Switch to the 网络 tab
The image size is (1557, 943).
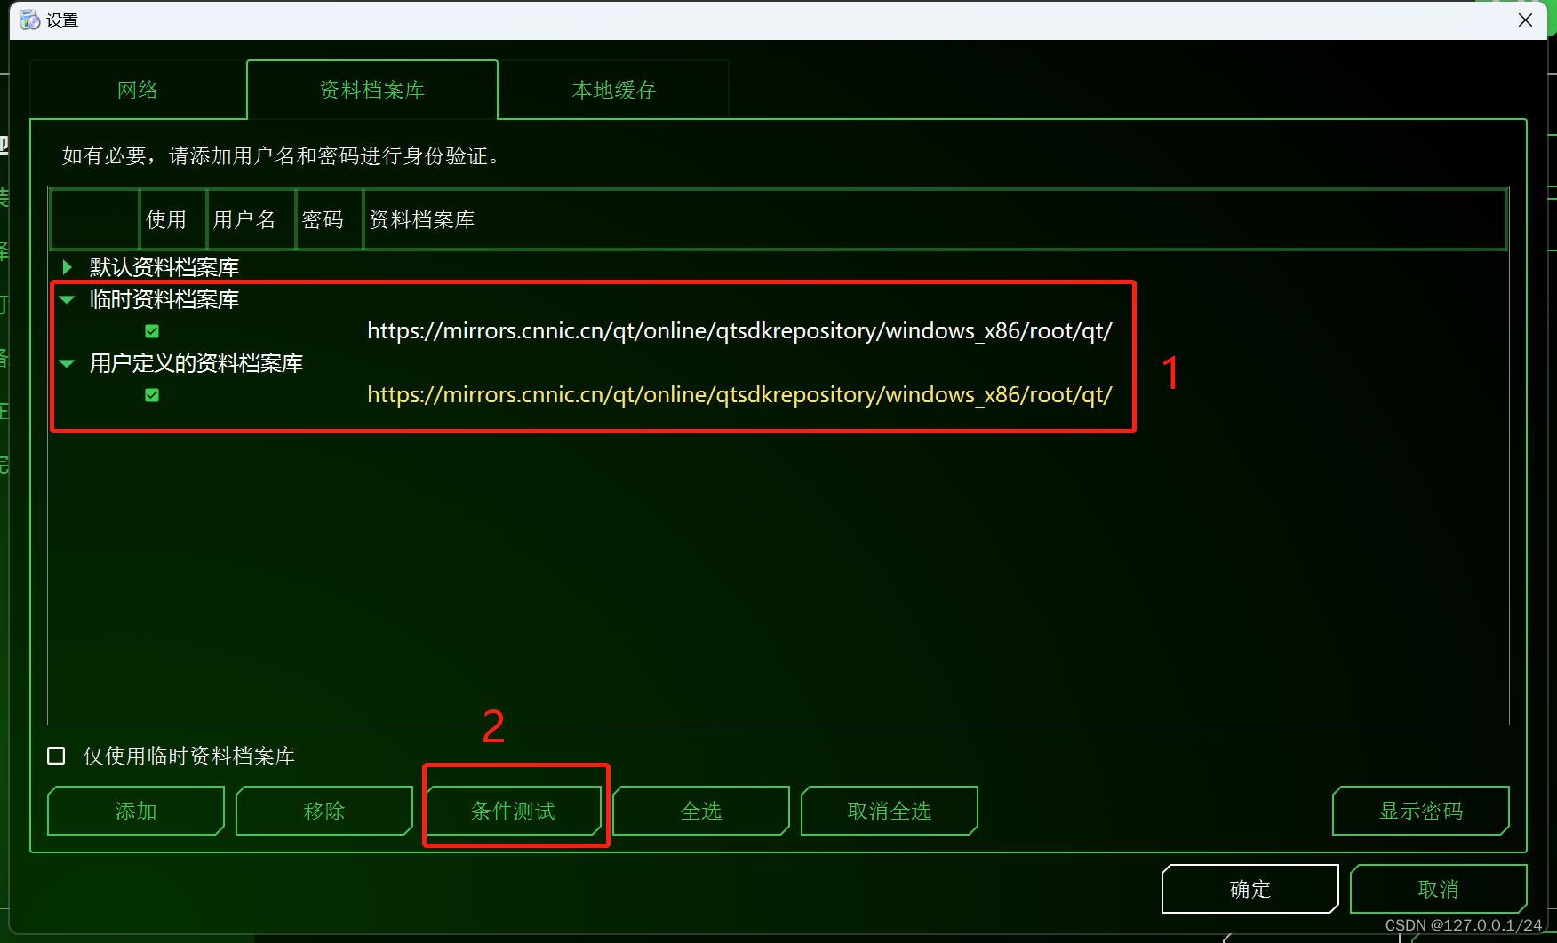(138, 90)
